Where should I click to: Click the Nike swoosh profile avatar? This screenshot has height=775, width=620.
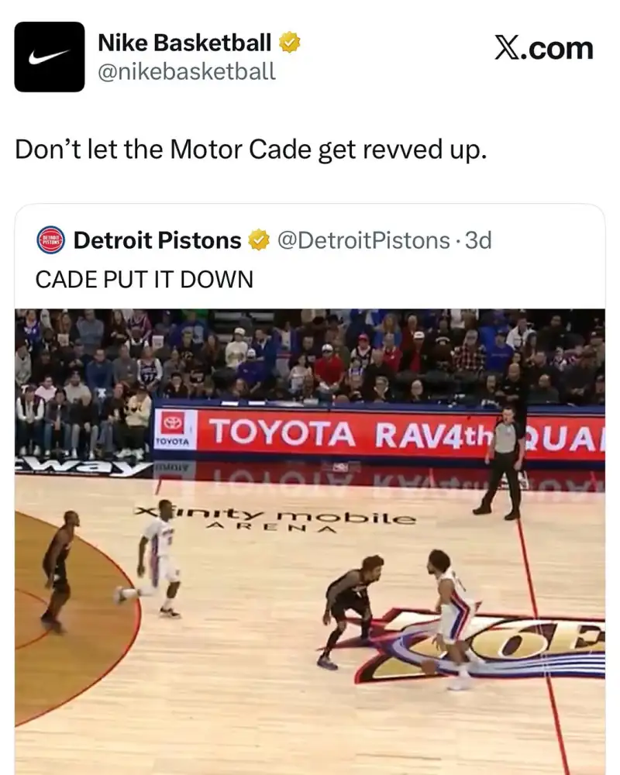(x=50, y=57)
